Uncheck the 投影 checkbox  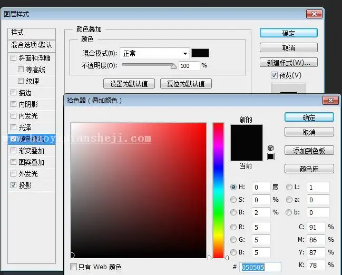(x=13, y=185)
